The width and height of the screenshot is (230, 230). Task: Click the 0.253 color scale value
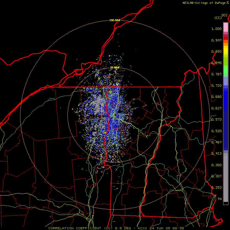[x=216, y=188]
